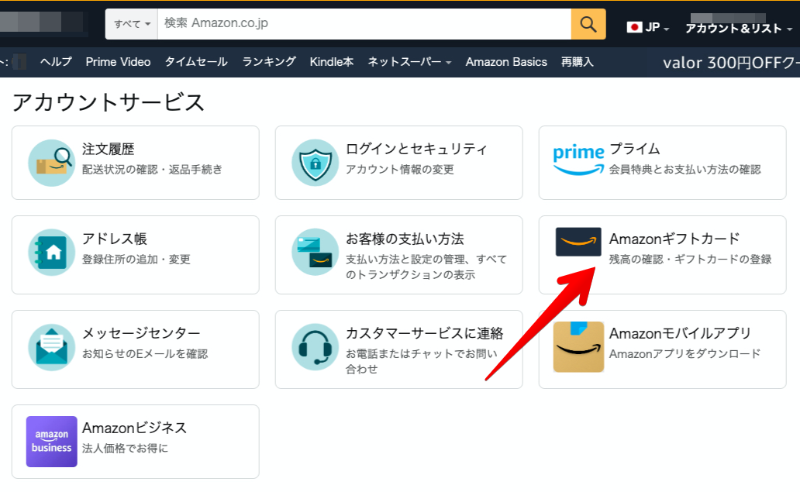800x492 pixels.
Task: Open the 注文履歴 package icon
Action: click(51, 163)
